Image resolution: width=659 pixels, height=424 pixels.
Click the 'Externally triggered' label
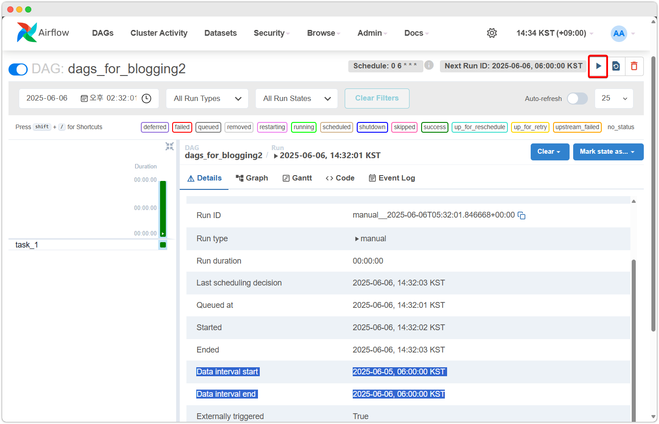pos(230,416)
